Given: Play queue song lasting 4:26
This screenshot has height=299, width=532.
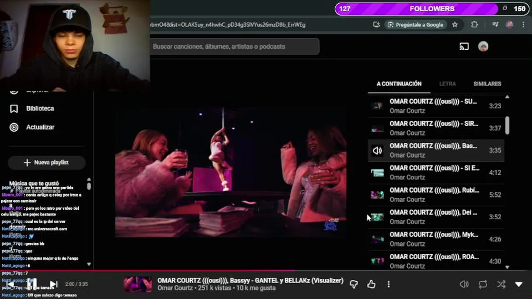Looking at the screenshot, I should [x=436, y=239].
